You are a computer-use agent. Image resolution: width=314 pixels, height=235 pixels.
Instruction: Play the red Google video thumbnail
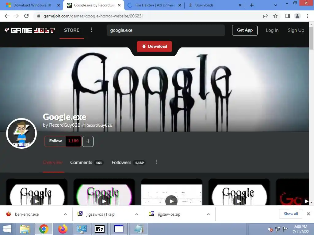click(306, 201)
